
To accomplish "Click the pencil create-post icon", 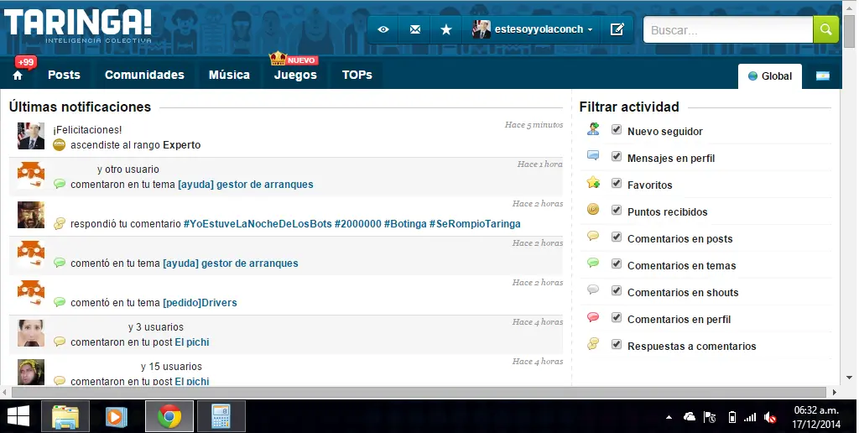I will [617, 29].
